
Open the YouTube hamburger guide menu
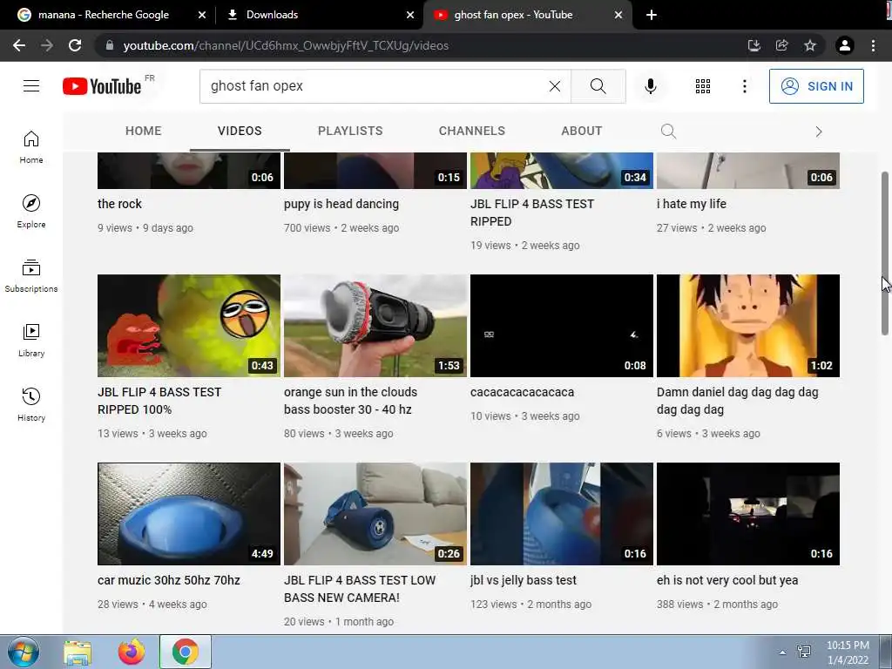pyautogui.click(x=31, y=86)
